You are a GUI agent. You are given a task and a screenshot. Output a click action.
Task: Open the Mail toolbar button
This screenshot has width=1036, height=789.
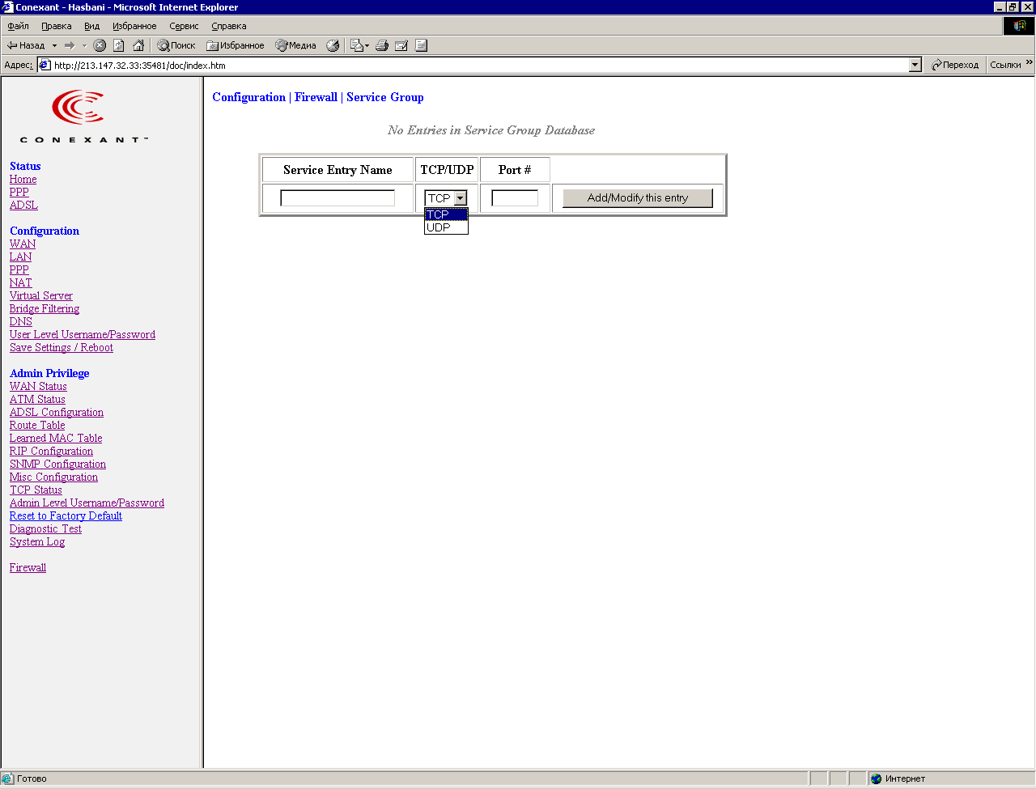(359, 45)
